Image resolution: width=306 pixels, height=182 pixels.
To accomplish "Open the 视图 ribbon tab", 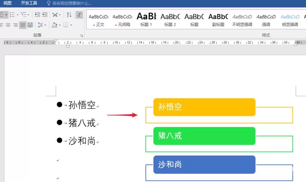I will pyautogui.click(x=8, y=3).
